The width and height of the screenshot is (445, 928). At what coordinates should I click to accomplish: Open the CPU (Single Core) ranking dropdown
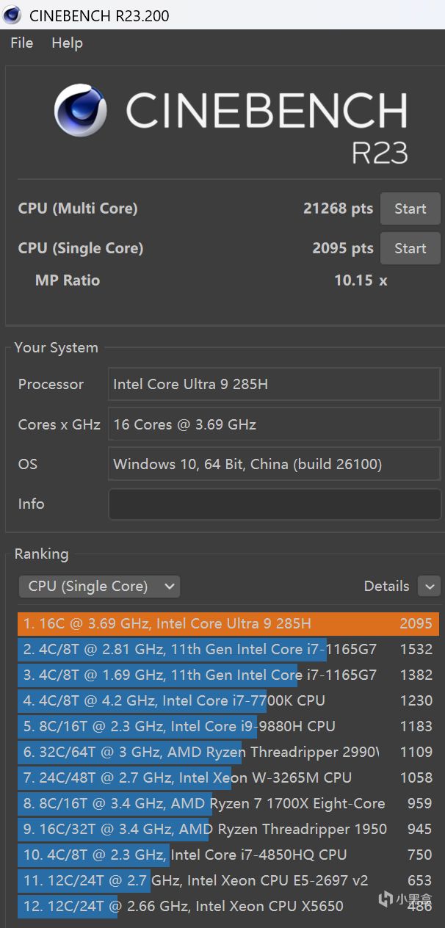coord(99,586)
